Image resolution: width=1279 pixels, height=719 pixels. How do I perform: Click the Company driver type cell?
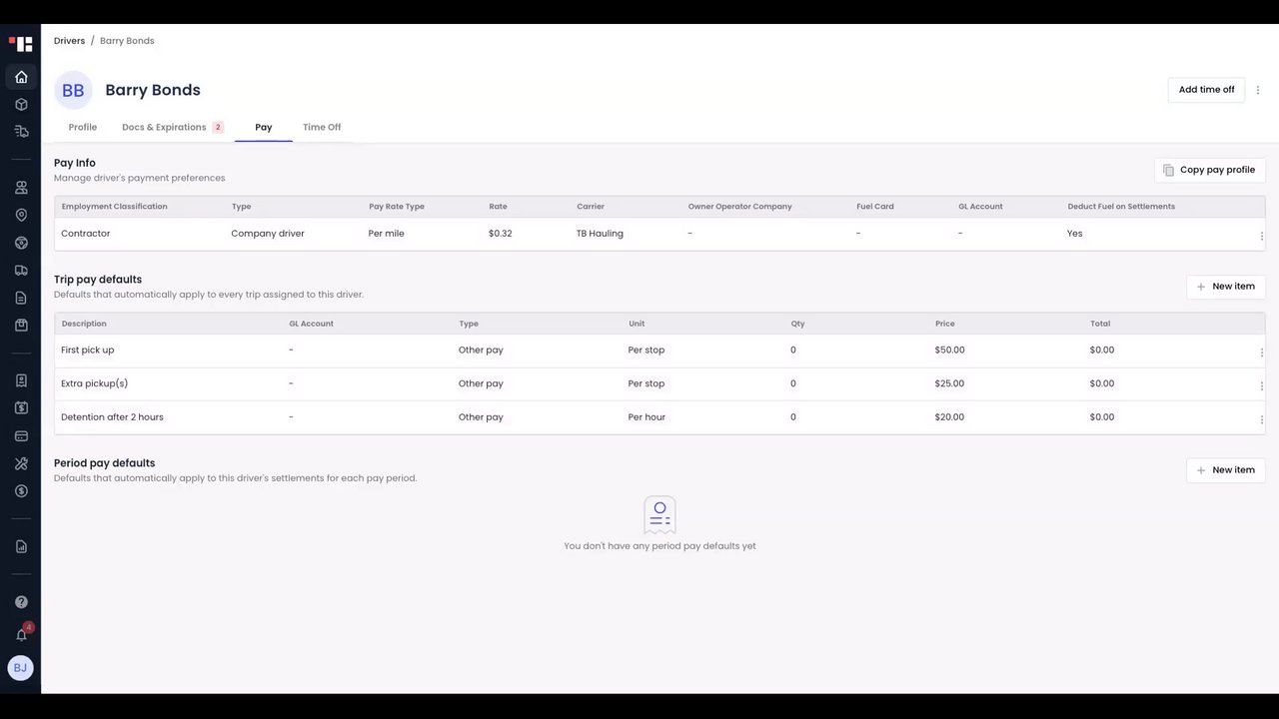(268, 234)
